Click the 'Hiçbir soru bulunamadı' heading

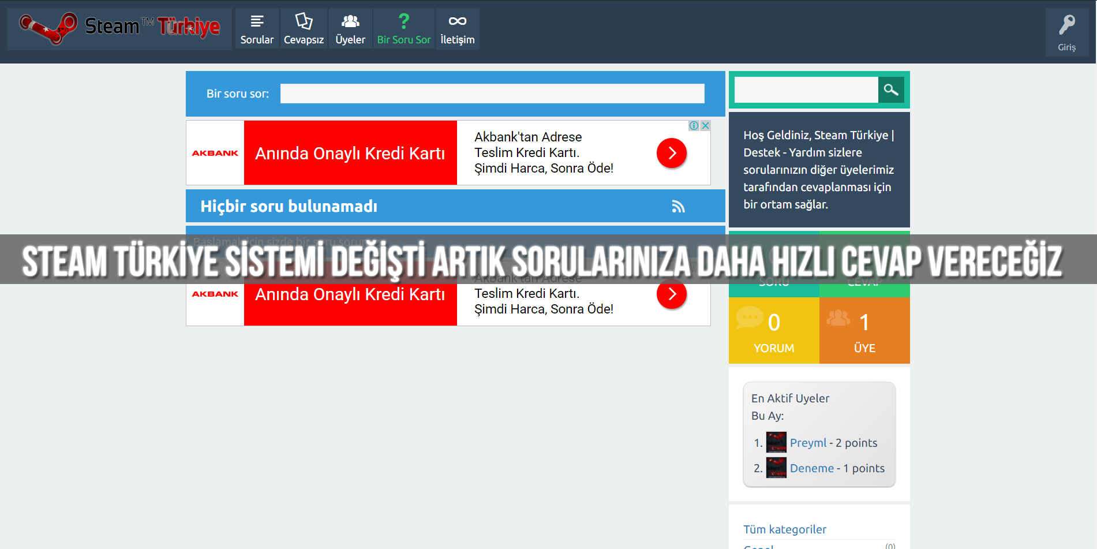coord(289,206)
